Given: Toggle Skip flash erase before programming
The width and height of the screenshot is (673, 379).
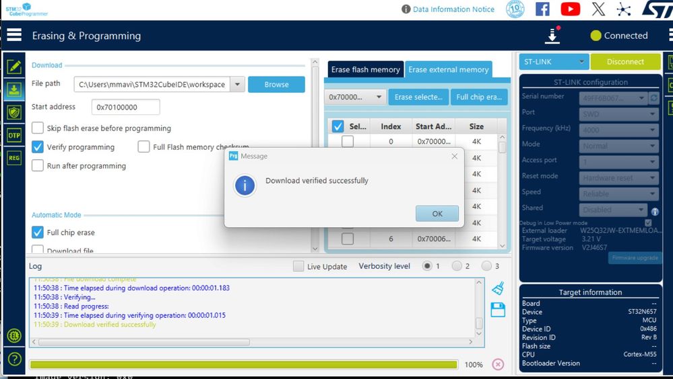Looking at the screenshot, I should tap(38, 128).
